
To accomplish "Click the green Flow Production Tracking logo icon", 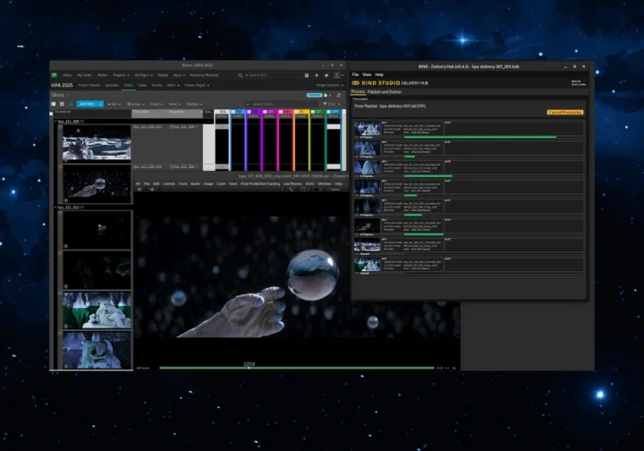I will pyautogui.click(x=55, y=75).
